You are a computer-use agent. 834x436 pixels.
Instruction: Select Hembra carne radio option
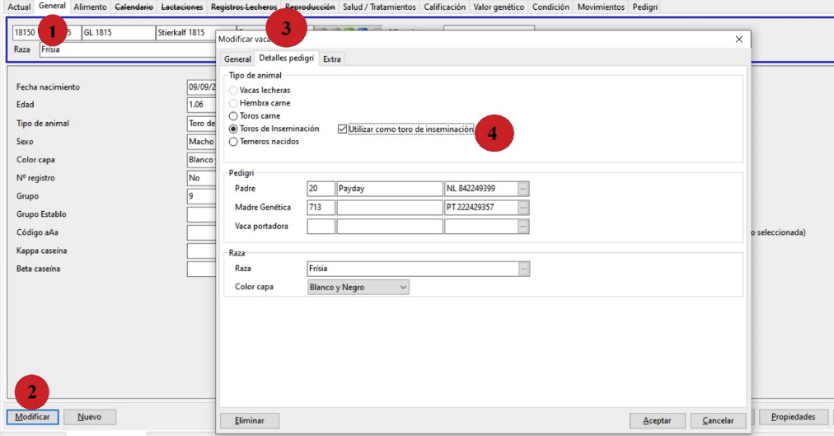[x=260, y=103]
